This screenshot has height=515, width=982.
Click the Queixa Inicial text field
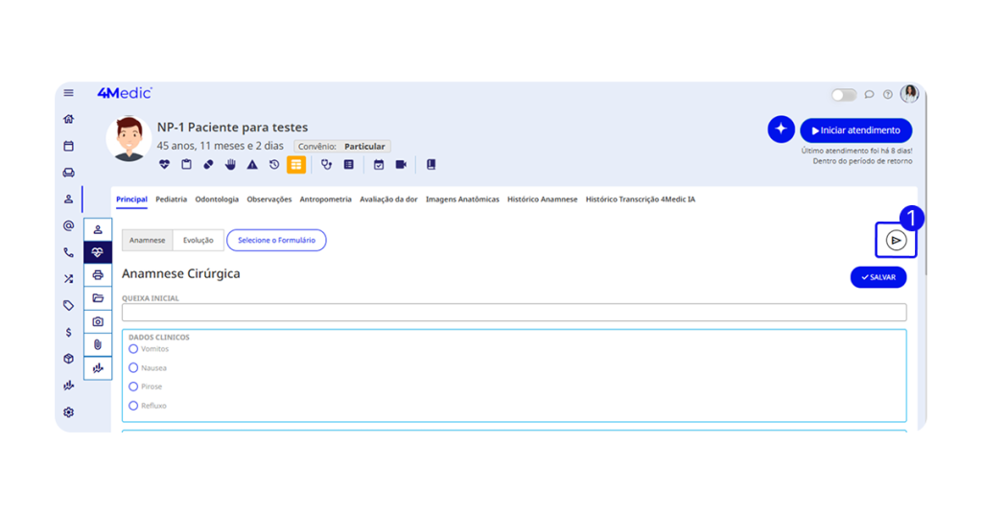(x=513, y=313)
